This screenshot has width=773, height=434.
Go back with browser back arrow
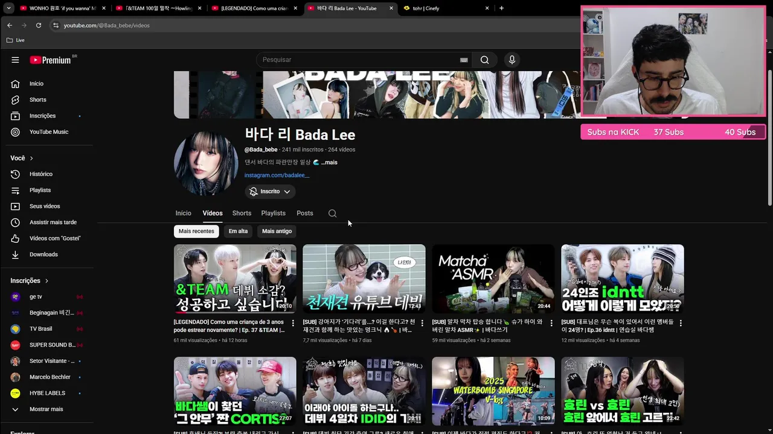pyautogui.click(x=9, y=25)
